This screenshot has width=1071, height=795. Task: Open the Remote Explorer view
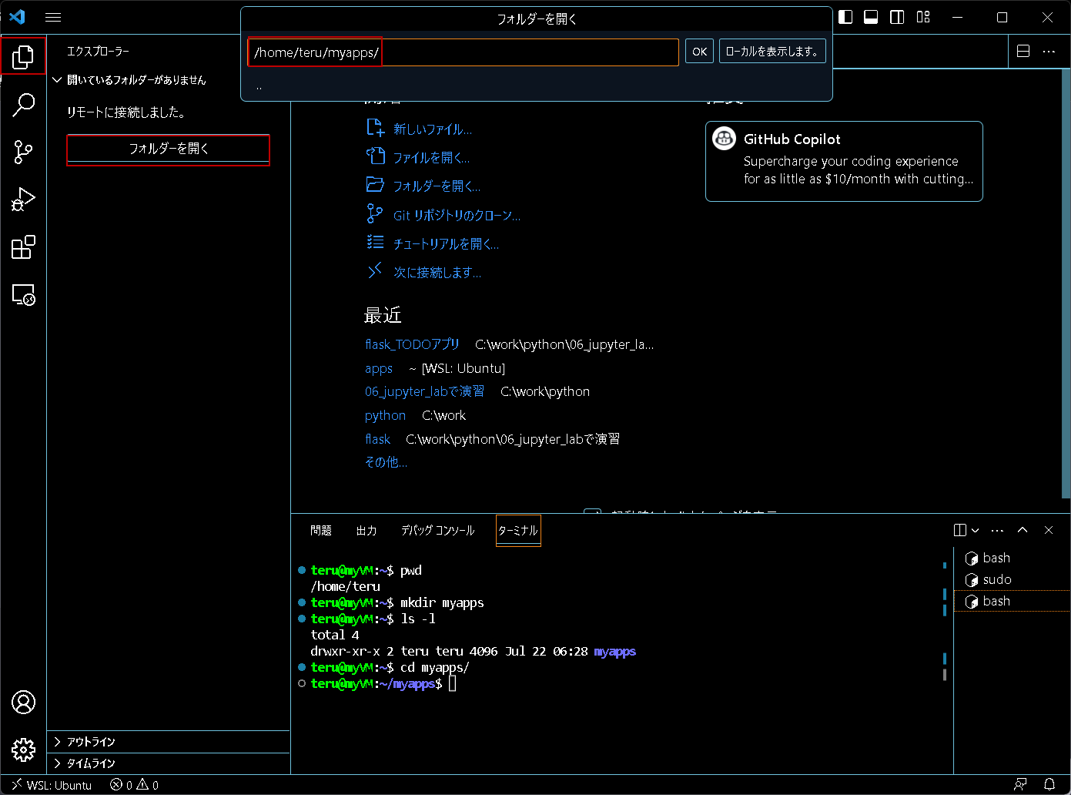coord(23,295)
